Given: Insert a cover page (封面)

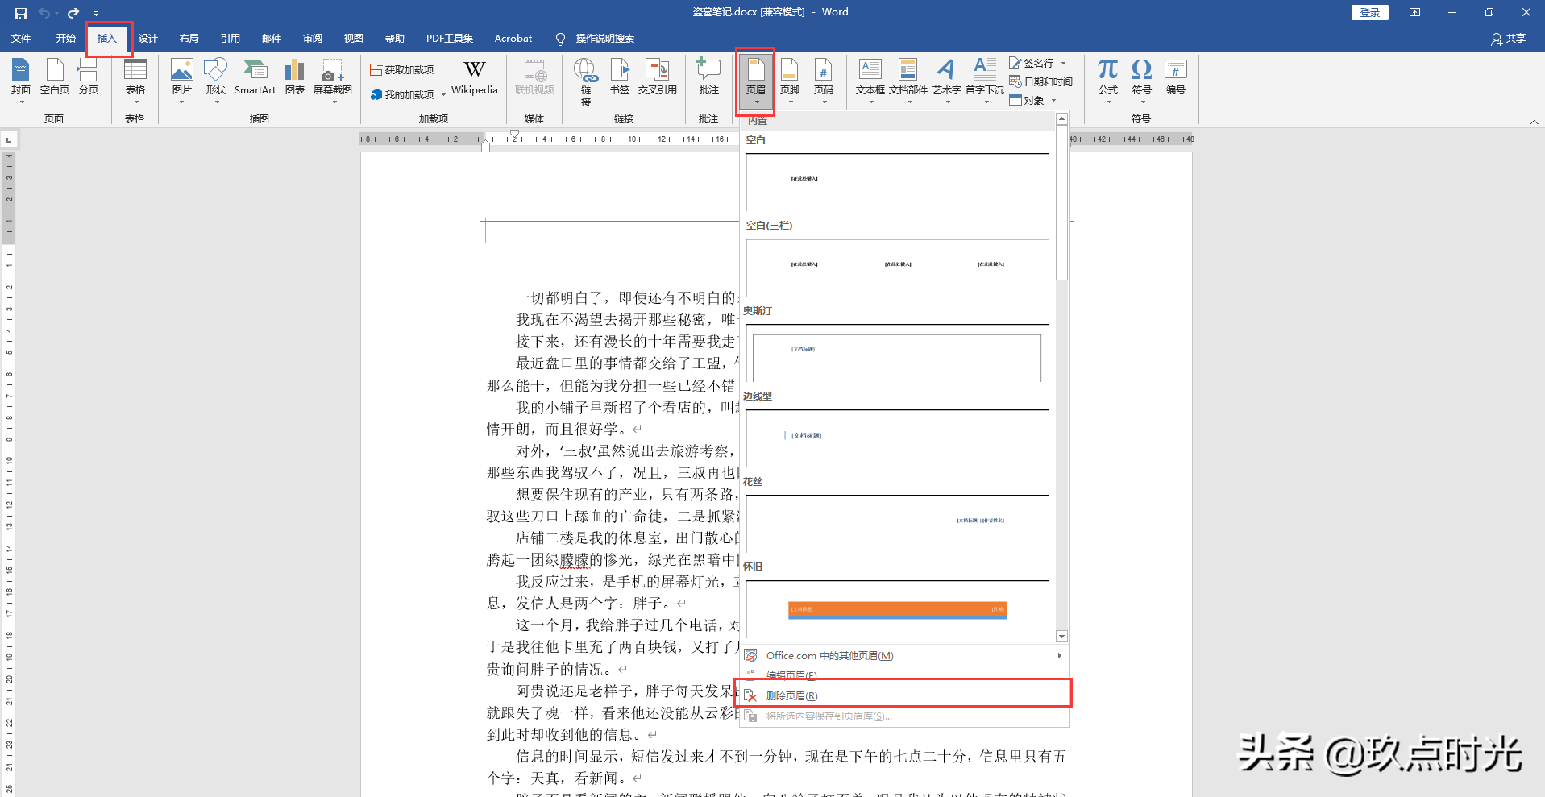Looking at the screenshot, I should pyautogui.click(x=21, y=81).
